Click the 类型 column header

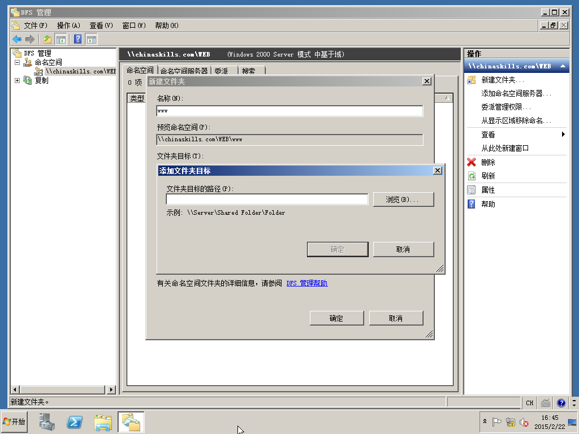[x=137, y=98]
